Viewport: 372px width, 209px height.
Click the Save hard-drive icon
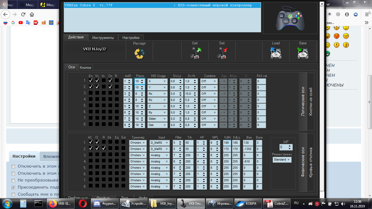click(x=303, y=53)
